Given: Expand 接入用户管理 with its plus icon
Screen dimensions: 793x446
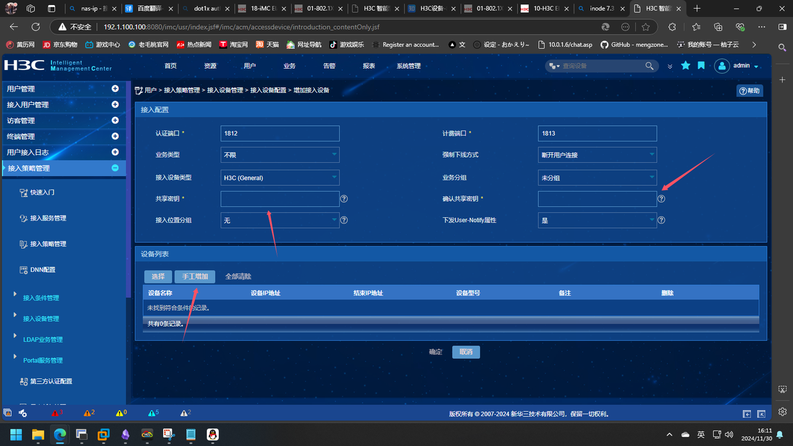Looking at the screenshot, I should tap(115, 105).
